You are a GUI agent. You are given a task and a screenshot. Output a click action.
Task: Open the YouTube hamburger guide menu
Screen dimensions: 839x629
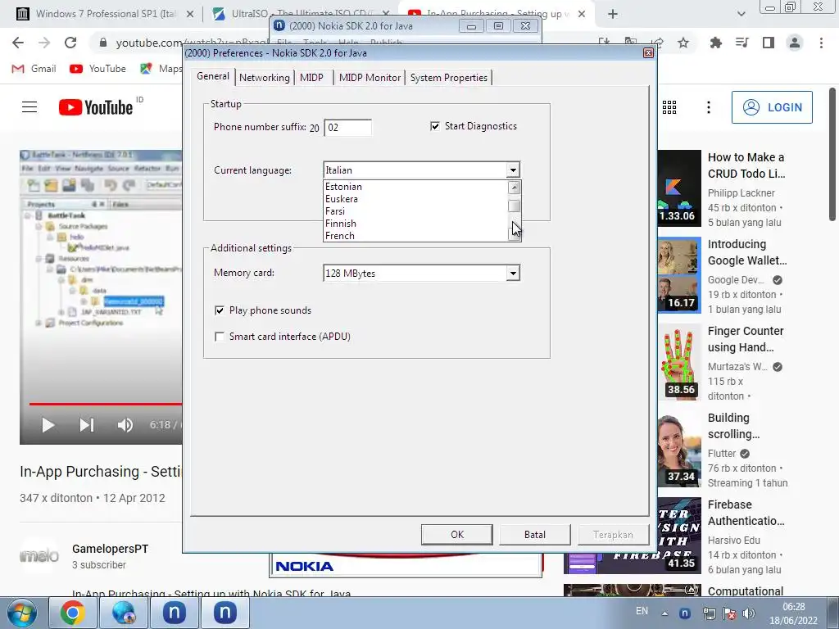29,107
